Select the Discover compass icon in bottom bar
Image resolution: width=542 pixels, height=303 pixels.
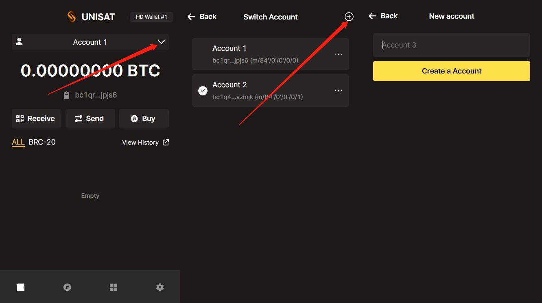pos(67,287)
